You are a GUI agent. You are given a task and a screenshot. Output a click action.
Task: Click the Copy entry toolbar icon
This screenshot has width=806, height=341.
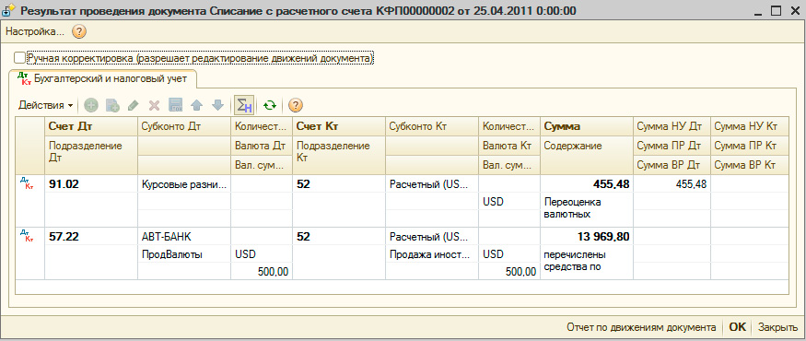(x=112, y=105)
